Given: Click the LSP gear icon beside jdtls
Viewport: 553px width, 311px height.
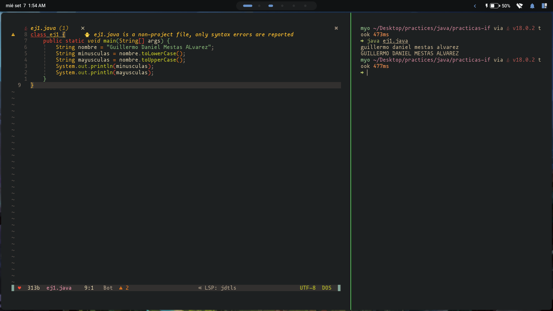Looking at the screenshot, I should click(200, 288).
